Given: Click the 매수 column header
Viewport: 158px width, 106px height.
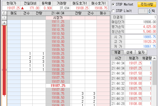Looking at the screenshot, I should pyautogui.click(x=103, y=13).
